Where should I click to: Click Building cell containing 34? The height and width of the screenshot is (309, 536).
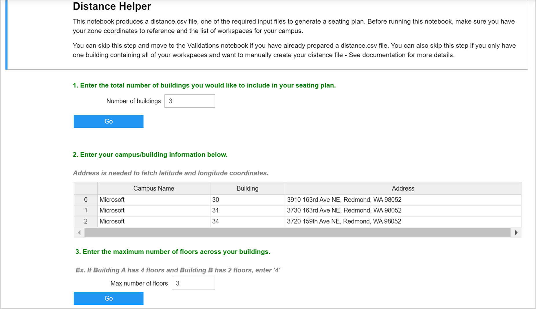[x=247, y=221]
